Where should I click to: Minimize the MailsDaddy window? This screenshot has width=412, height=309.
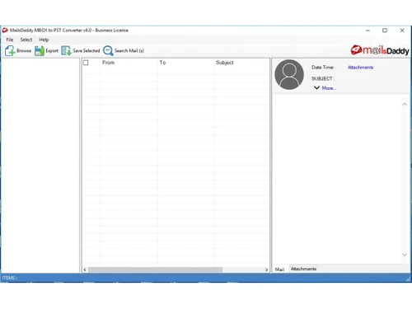tap(368, 30)
